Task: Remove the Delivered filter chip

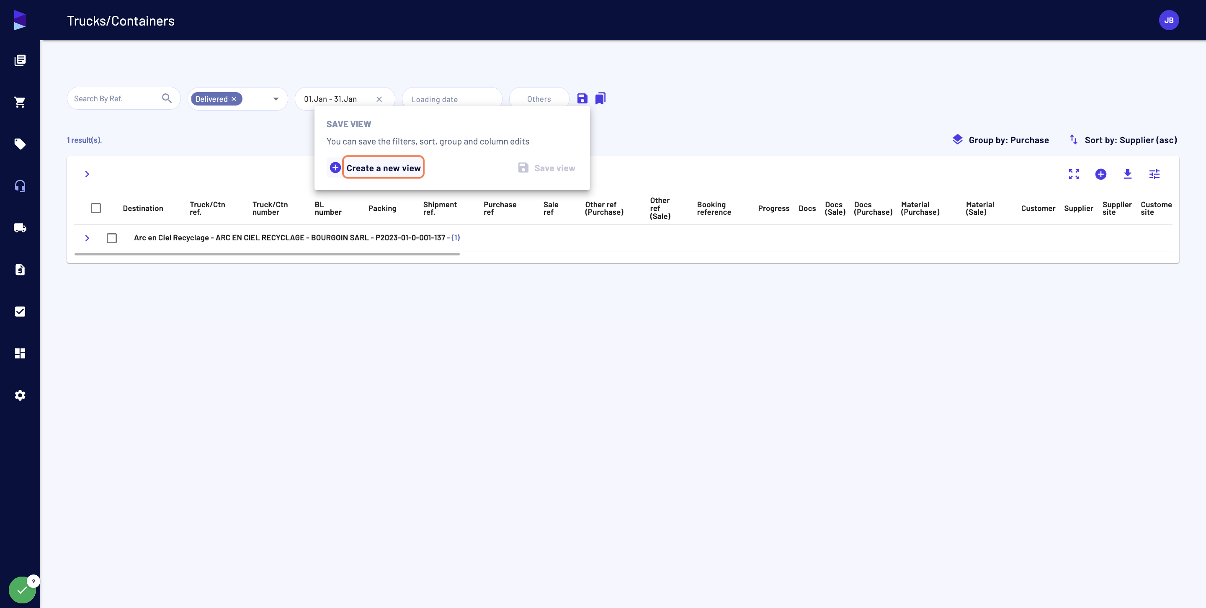Action: [x=234, y=99]
